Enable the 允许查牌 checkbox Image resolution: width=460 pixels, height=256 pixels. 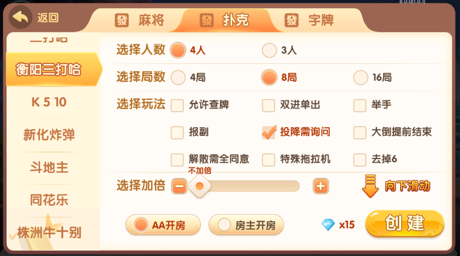tap(177, 105)
